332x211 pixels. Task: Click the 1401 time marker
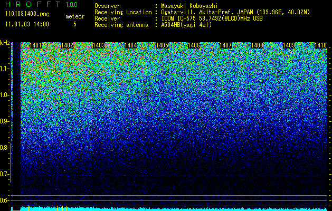click(35, 45)
